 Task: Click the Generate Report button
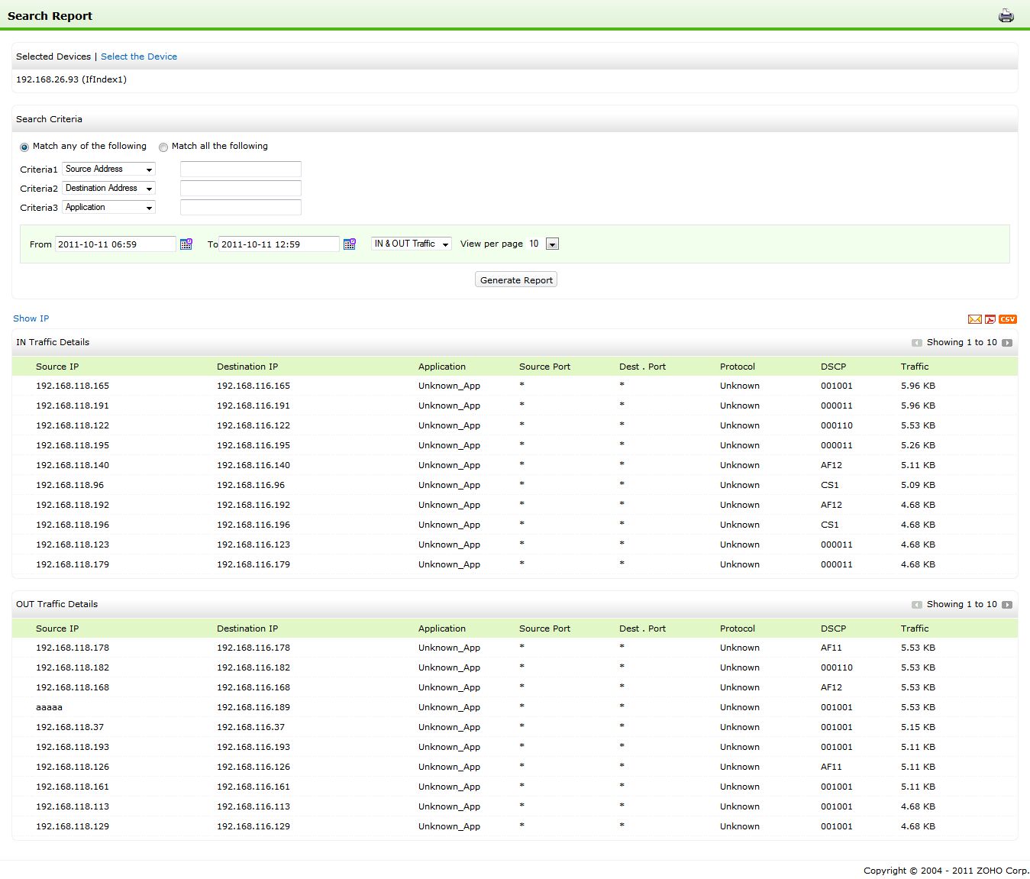click(x=516, y=280)
